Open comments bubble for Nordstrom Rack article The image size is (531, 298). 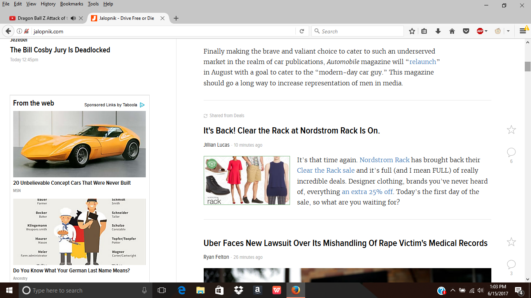(511, 152)
